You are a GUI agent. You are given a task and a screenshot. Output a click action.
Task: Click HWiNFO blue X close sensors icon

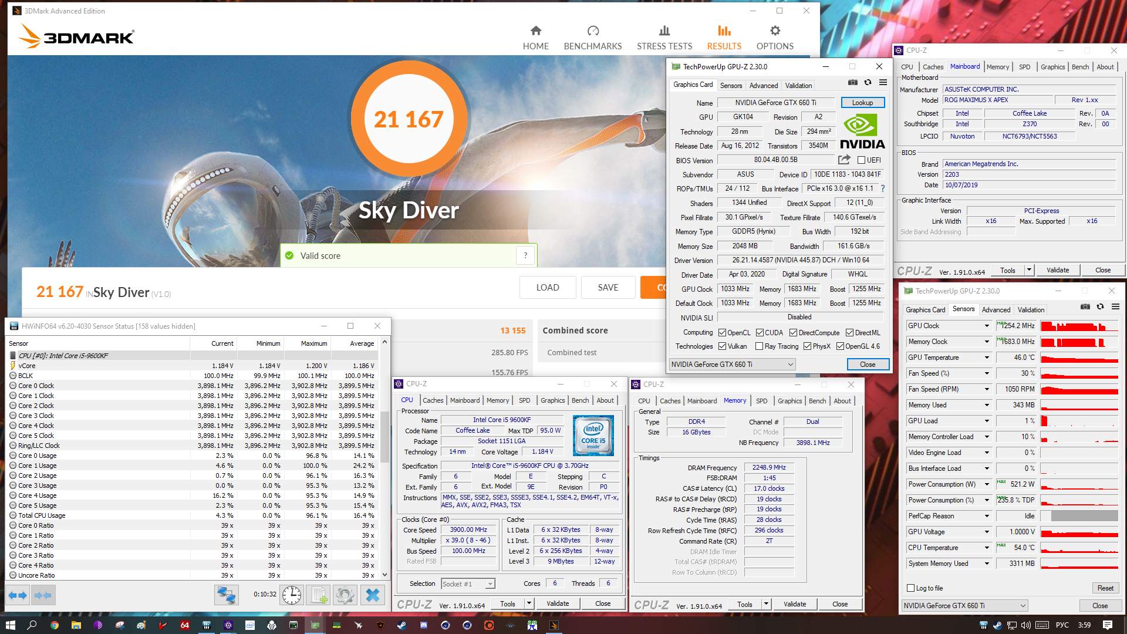click(x=372, y=595)
